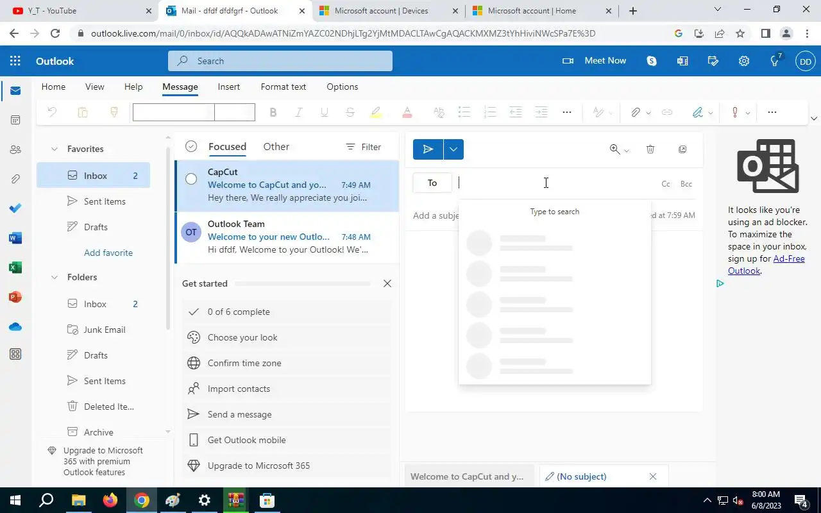821x513 pixels.
Task: Add Bcc field
Action: tap(686, 184)
